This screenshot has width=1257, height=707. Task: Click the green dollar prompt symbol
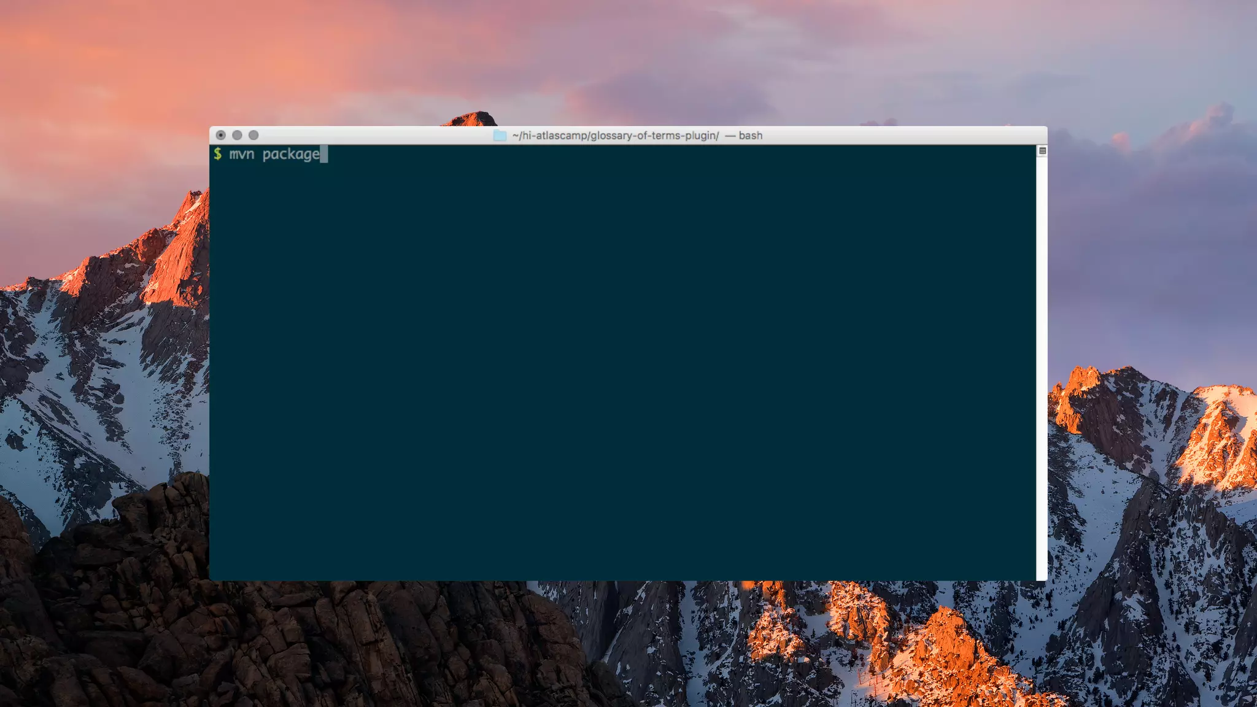pyautogui.click(x=217, y=153)
